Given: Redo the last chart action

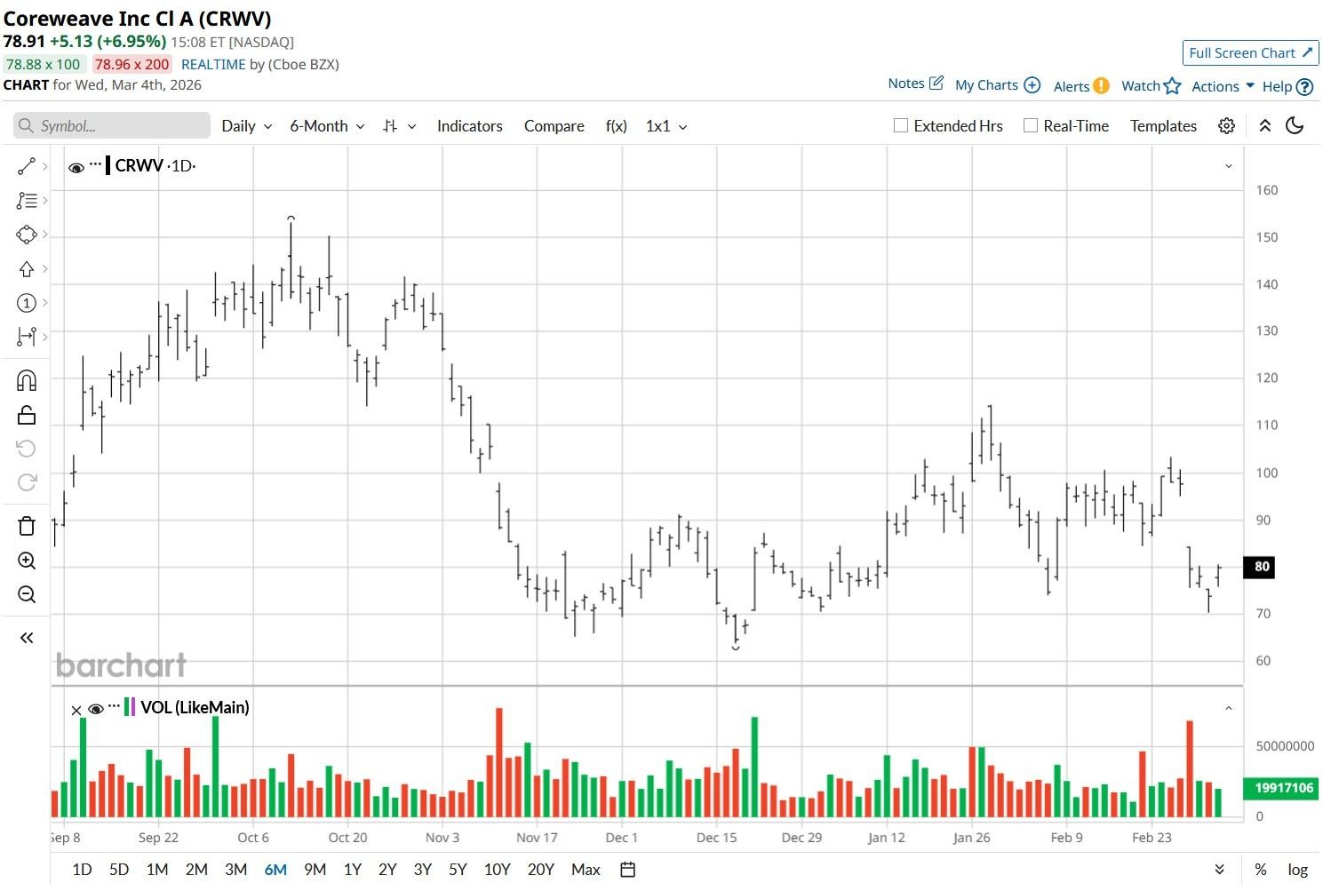Looking at the screenshot, I should (x=27, y=482).
